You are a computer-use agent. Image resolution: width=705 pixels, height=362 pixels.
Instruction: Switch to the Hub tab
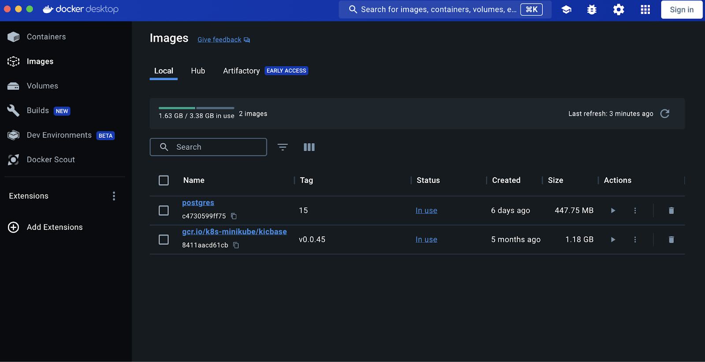[198, 71]
